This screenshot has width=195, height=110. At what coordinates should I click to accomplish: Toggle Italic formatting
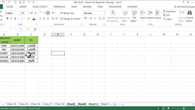[x=11, y=18]
